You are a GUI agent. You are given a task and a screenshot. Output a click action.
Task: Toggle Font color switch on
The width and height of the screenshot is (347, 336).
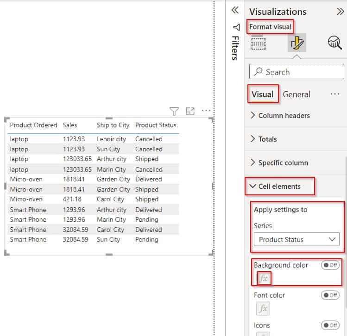coord(330,295)
